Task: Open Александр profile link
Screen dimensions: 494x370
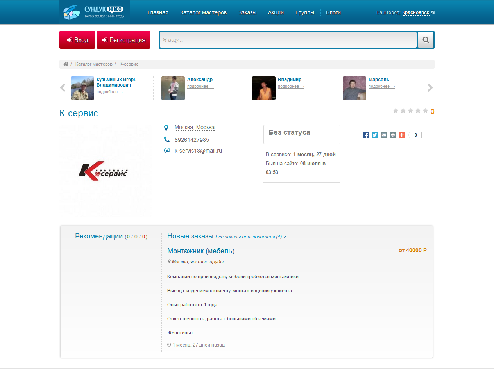Action: pyautogui.click(x=200, y=80)
